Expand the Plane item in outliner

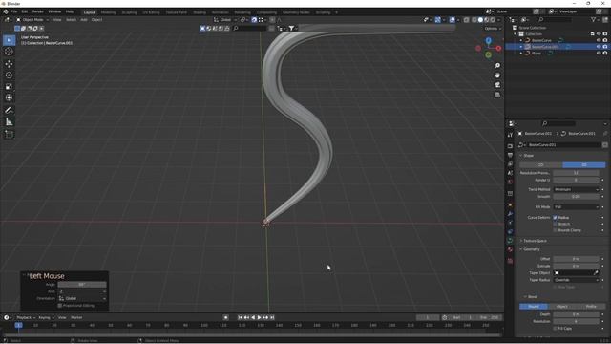pos(521,54)
